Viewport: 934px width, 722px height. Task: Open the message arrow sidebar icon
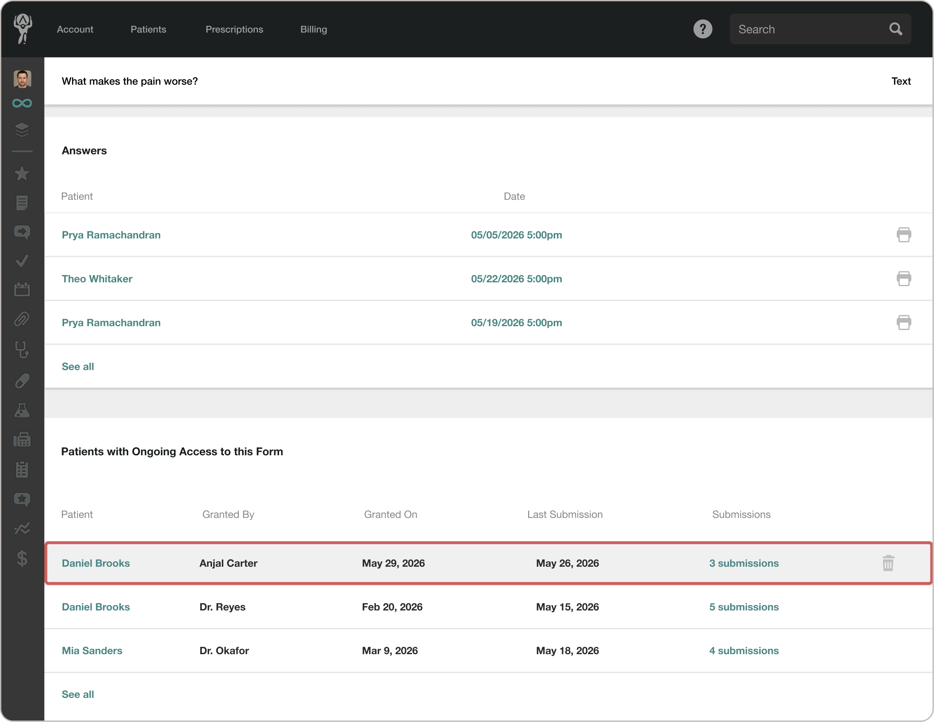click(x=22, y=232)
